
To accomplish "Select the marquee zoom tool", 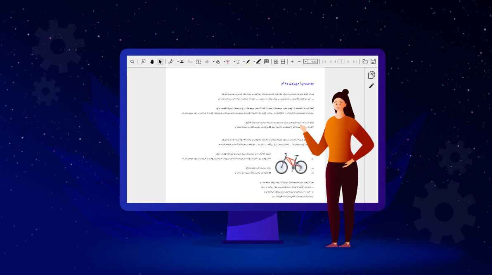I will [143, 62].
